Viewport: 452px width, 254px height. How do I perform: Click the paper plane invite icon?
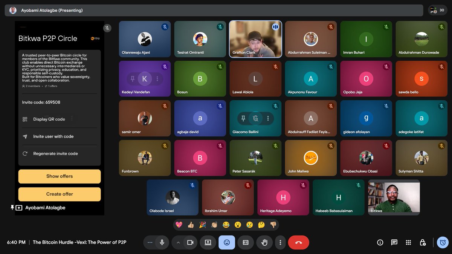pyautogui.click(x=25, y=136)
